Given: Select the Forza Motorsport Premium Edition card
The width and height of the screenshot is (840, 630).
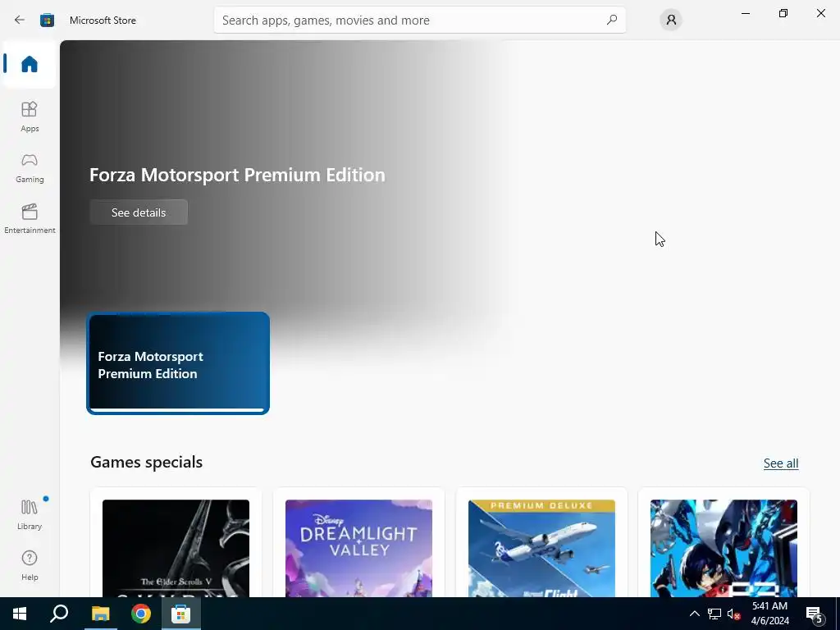Looking at the screenshot, I should (178, 363).
